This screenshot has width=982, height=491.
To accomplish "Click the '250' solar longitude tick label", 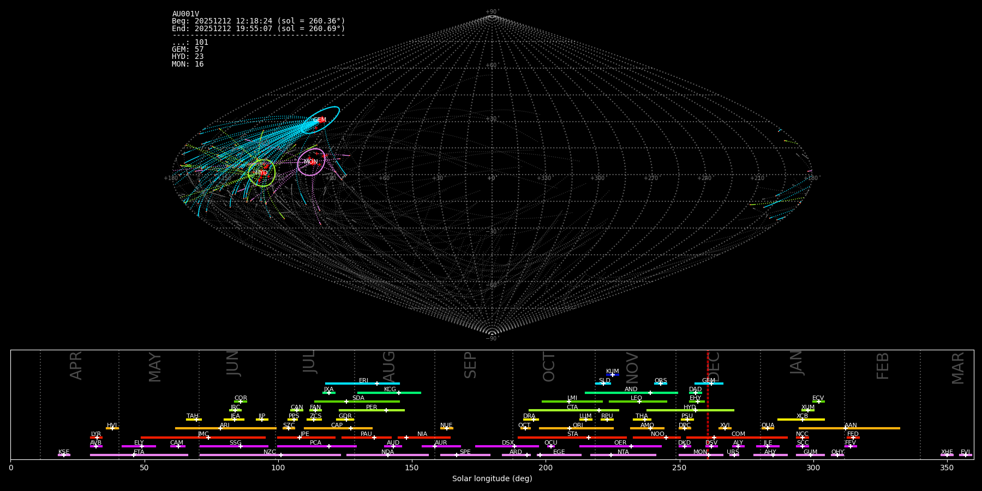I will coord(679,468).
